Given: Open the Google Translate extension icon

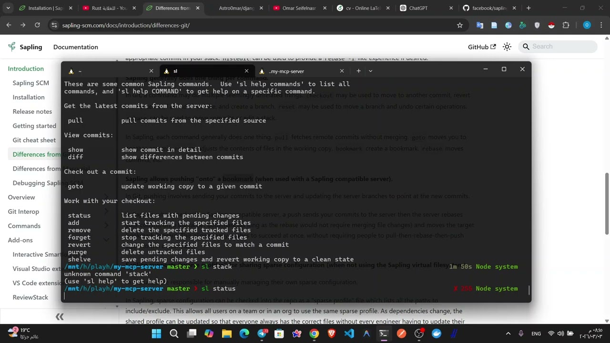Looking at the screenshot, I should coord(480,25).
